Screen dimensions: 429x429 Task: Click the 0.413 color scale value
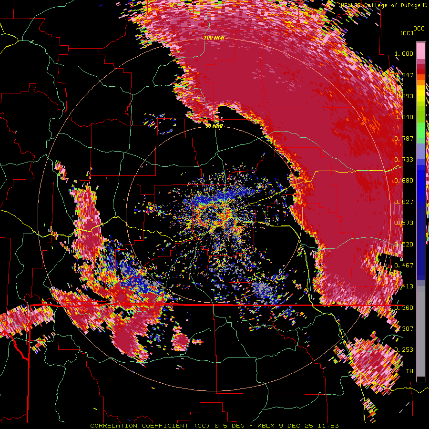click(x=404, y=286)
